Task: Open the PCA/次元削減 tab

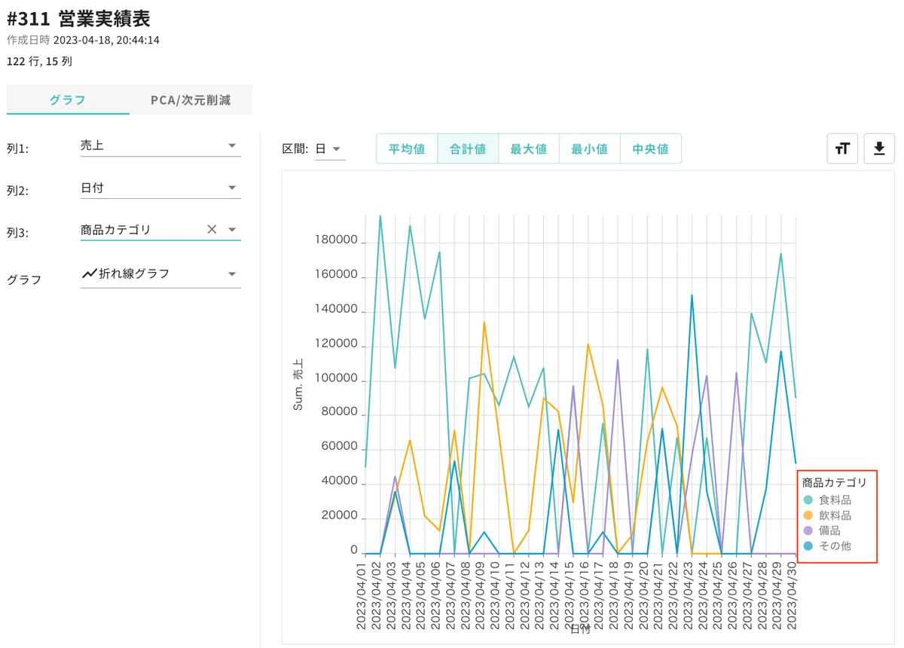Action: click(x=191, y=99)
